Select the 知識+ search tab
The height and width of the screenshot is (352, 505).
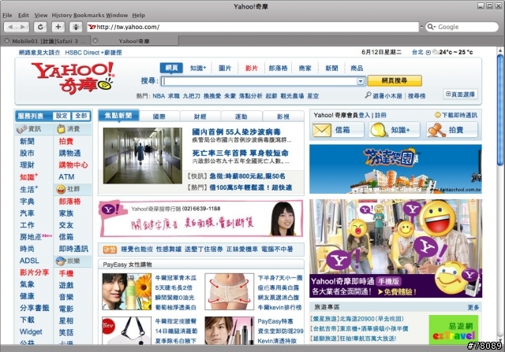pyautogui.click(x=198, y=69)
